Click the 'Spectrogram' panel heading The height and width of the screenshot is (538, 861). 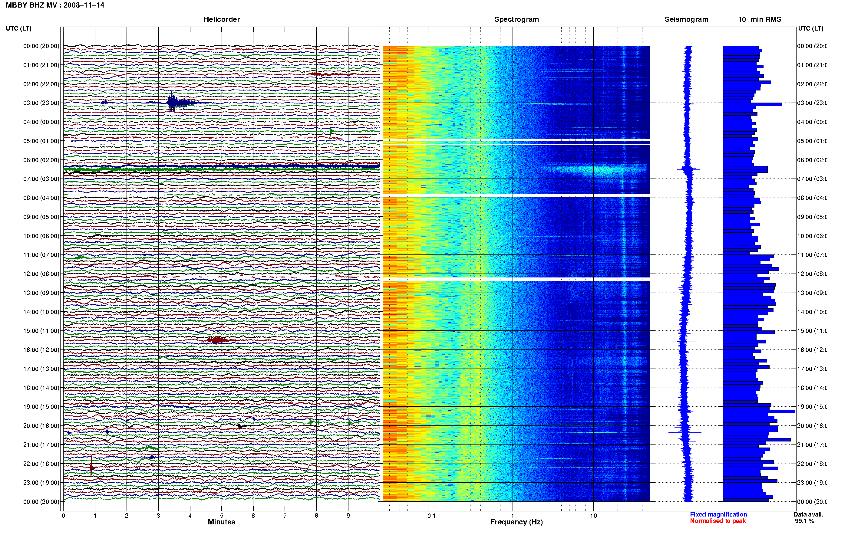pyautogui.click(x=516, y=19)
